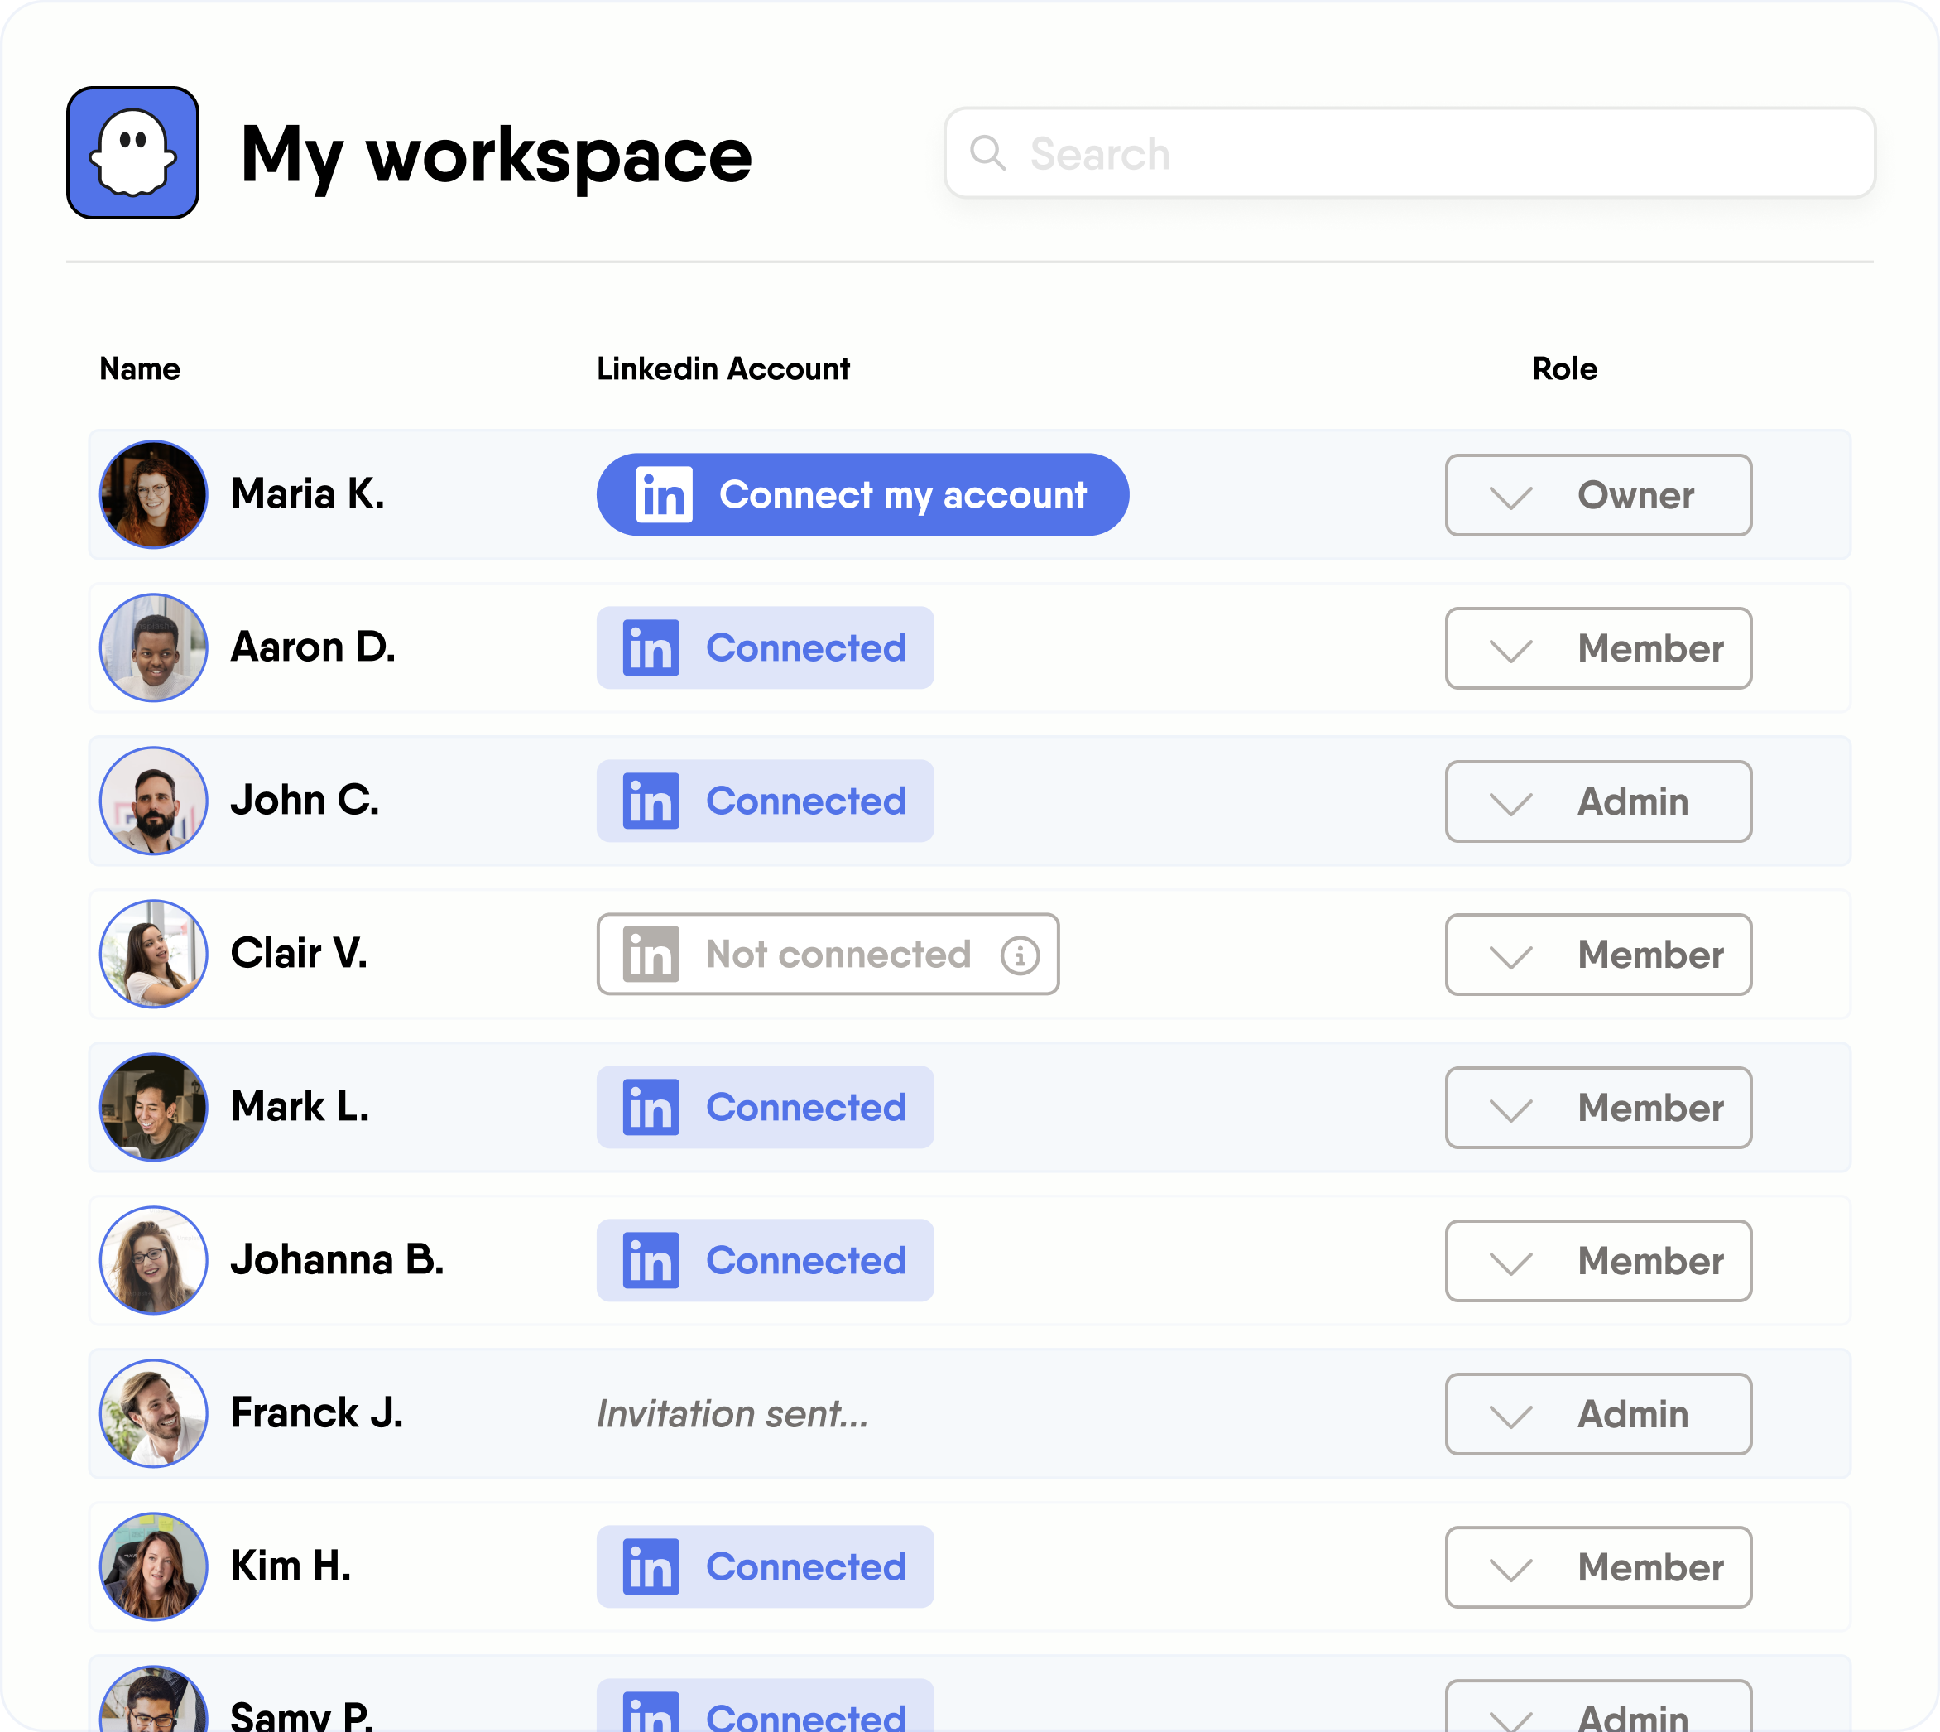Expand Johanna B.'s role chevron
Viewport: 1940px width, 1732px height.
pyautogui.click(x=1510, y=1262)
